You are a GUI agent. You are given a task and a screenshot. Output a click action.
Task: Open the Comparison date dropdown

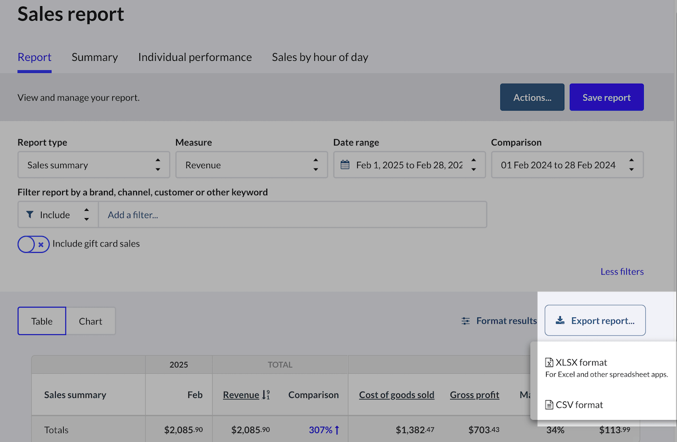click(568, 165)
